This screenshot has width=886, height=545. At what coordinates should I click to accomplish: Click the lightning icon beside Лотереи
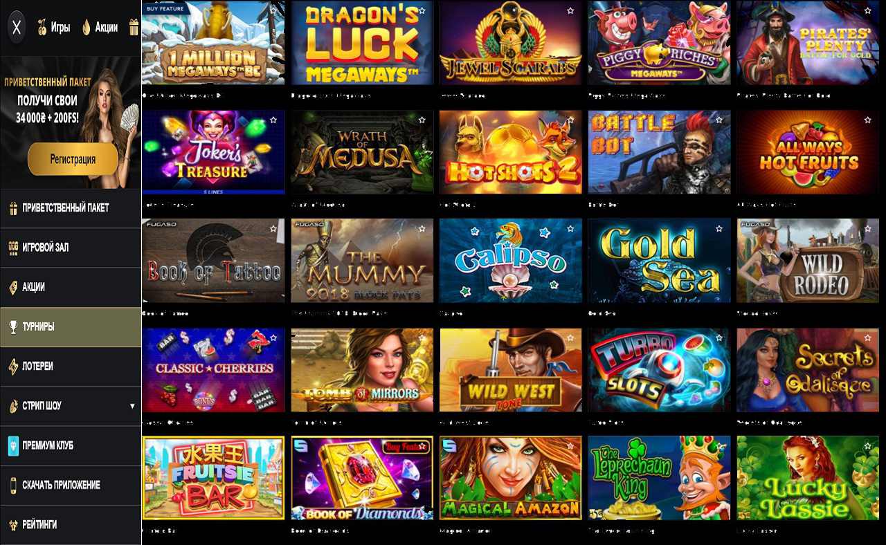pyautogui.click(x=13, y=367)
